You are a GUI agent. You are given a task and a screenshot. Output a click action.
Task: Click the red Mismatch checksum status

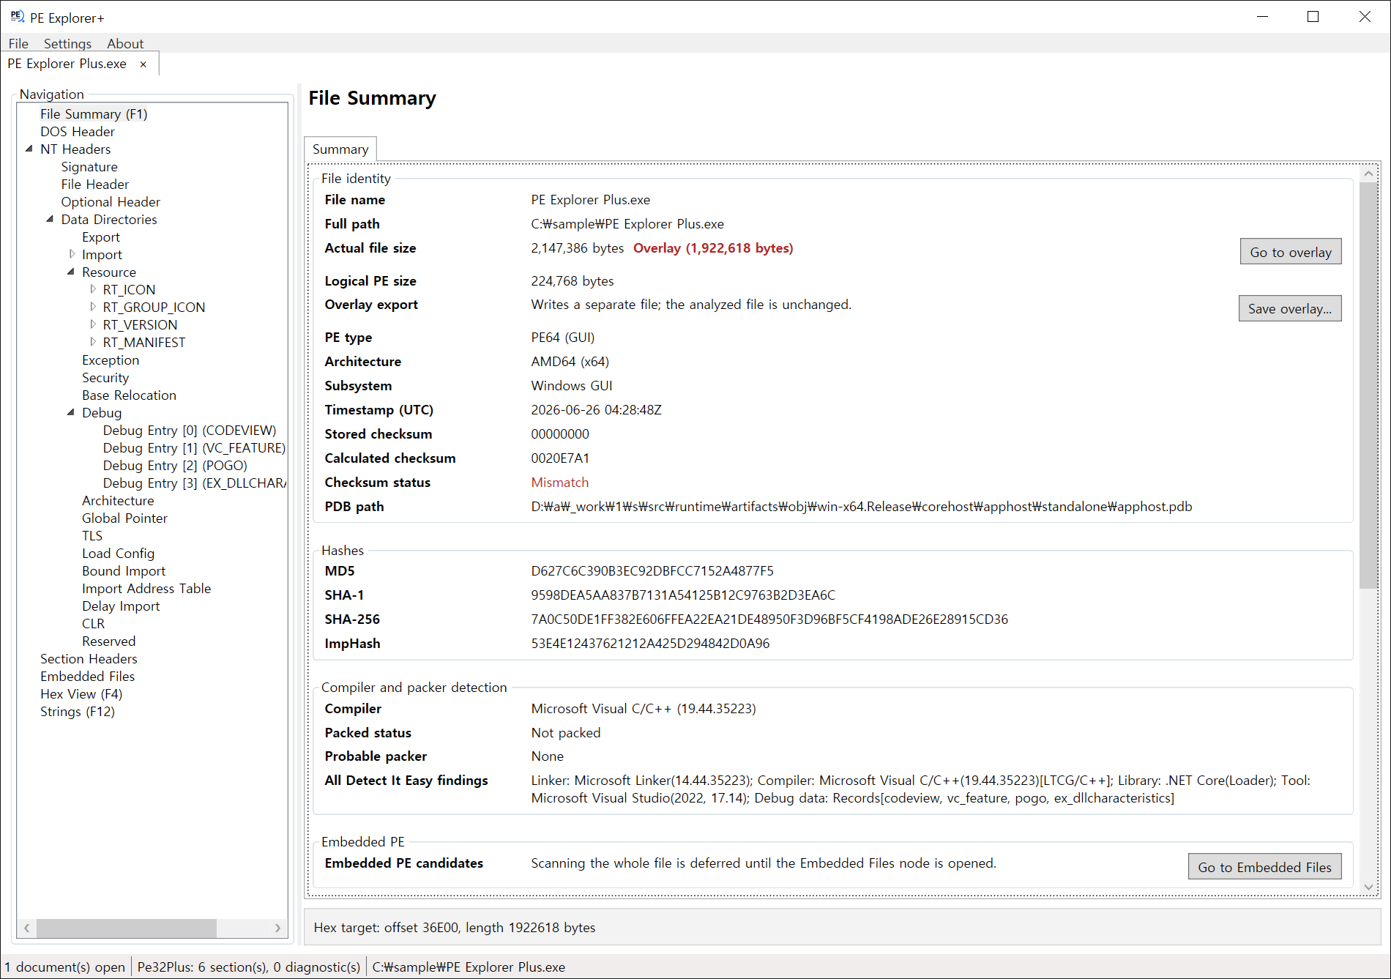pos(560,483)
